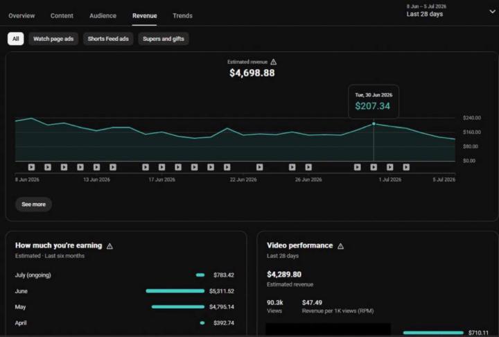Click the $47.49 RPM metric
The width and height of the screenshot is (499, 337).
point(338,306)
